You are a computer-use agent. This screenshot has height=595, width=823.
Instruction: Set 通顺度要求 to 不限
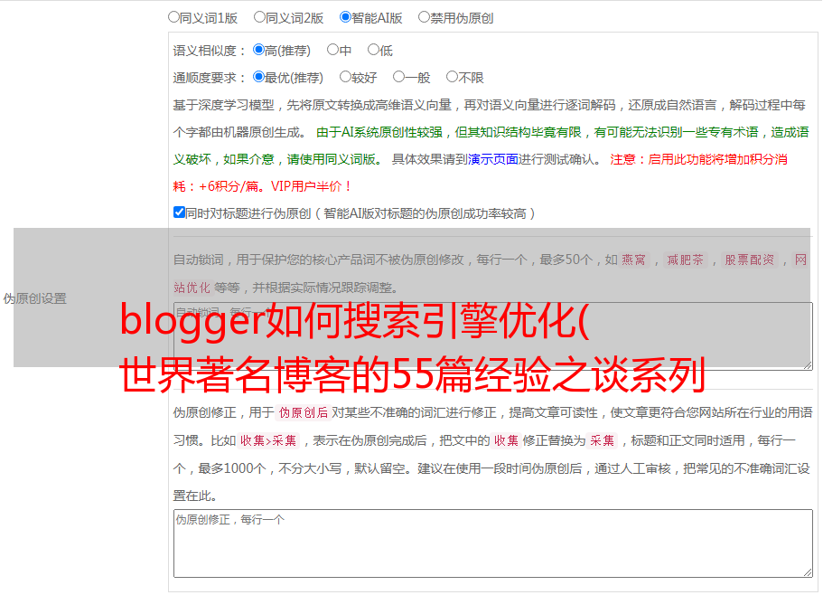click(452, 77)
